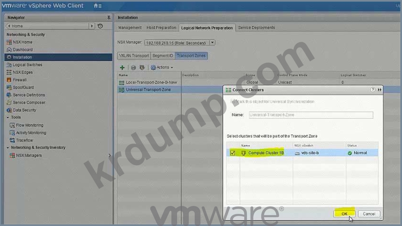Image resolution: width=402 pixels, height=226 pixels.
Task: Open the Dashboard entry
Action: tap(23, 49)
